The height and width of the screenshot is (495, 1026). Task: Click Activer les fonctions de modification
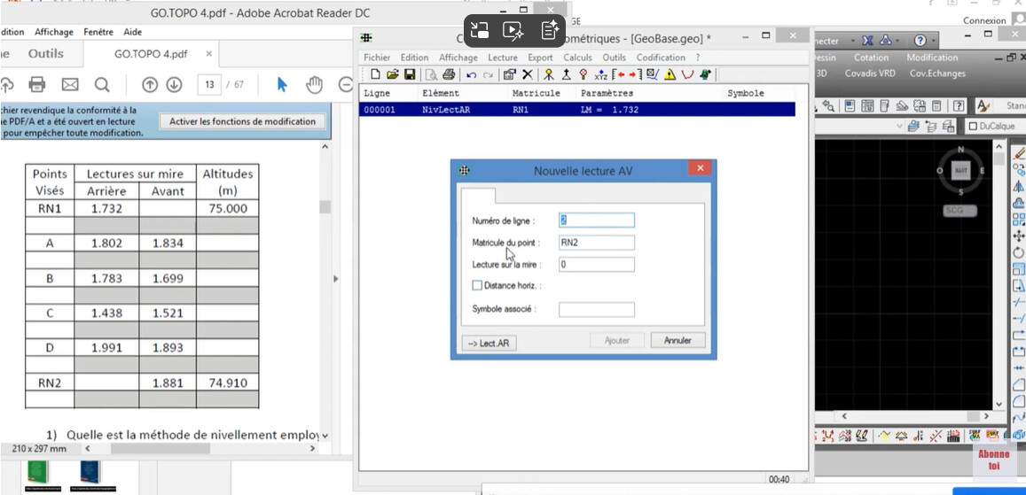(x=242, y=121)
